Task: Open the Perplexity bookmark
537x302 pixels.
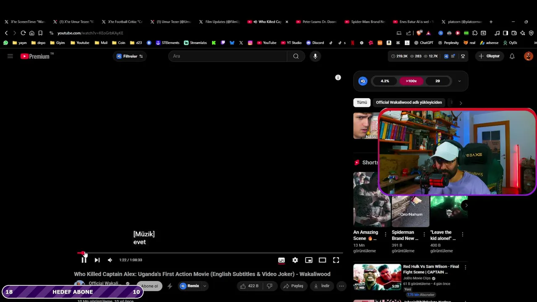Action: point(448,43)
